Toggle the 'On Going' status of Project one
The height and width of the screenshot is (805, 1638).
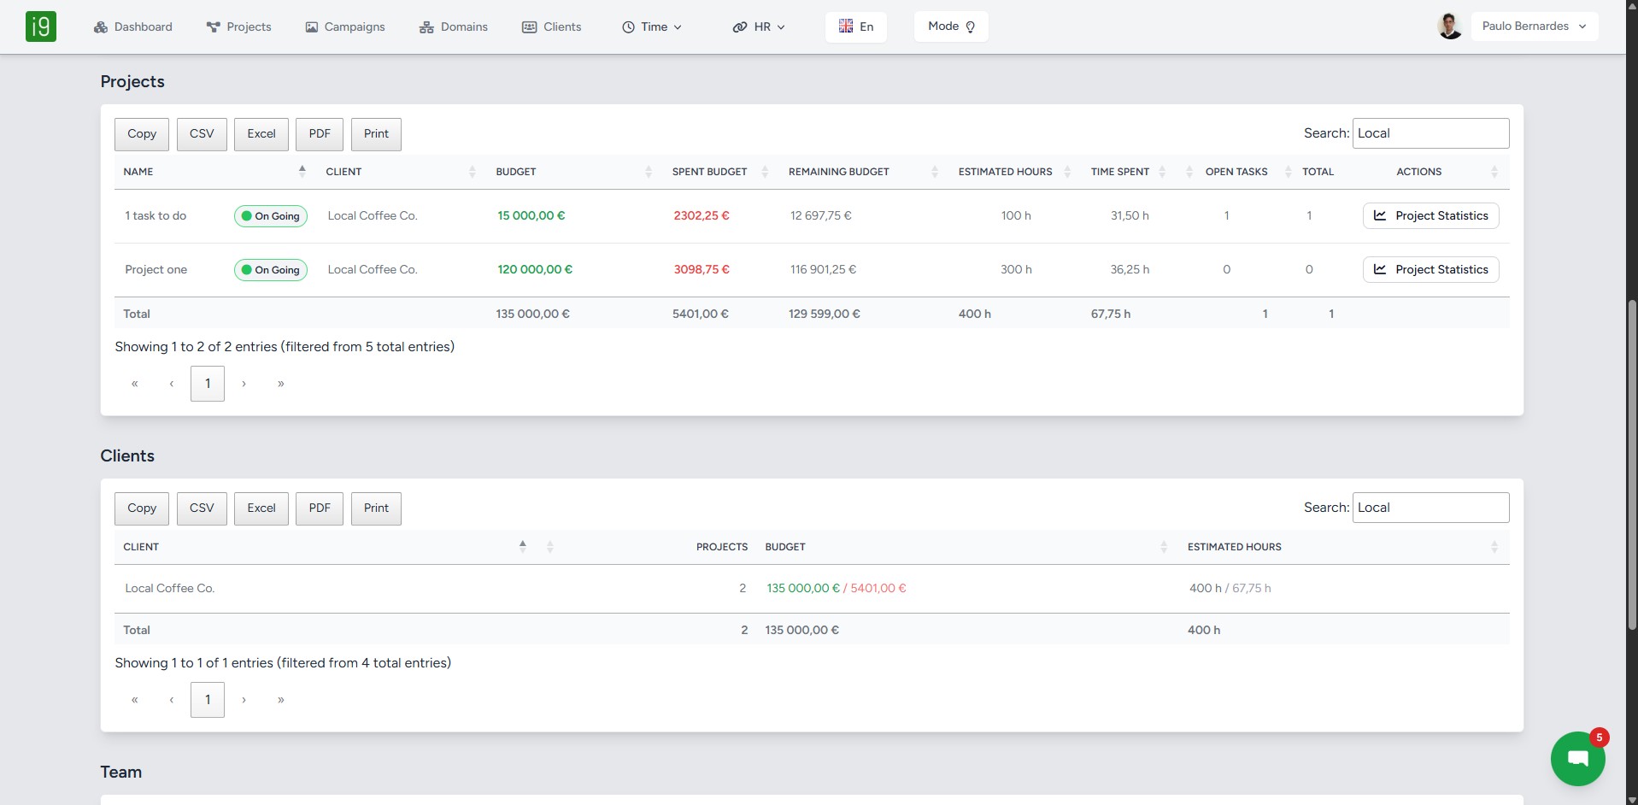[270, 269]
